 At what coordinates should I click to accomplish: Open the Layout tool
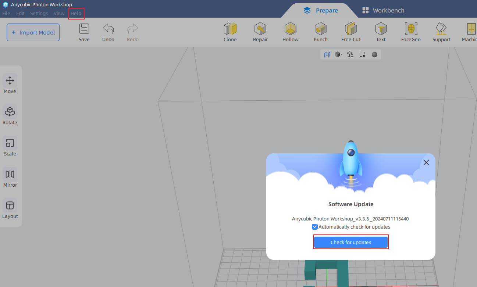tap(10, 209)
